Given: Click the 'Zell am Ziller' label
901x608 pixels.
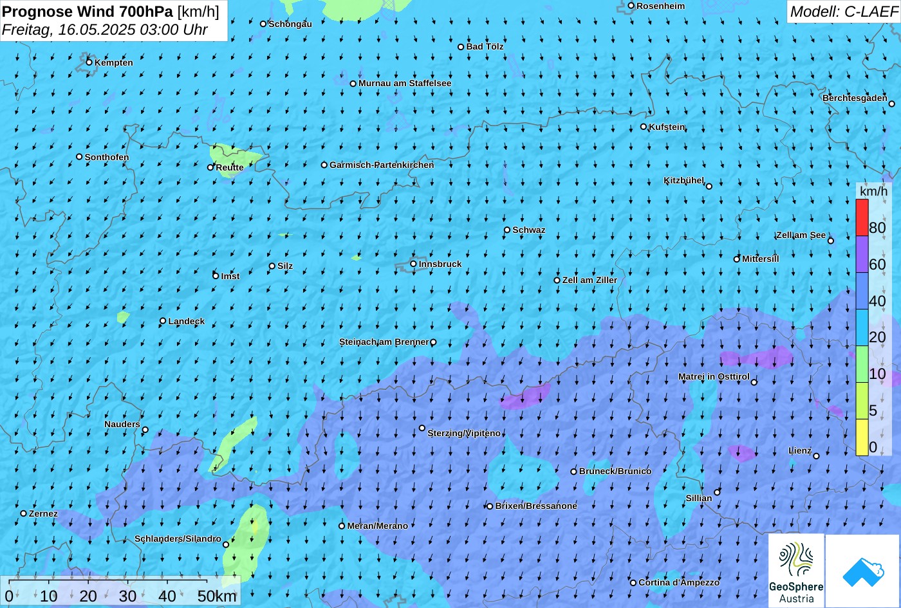Looking at the screenshot, I should coord(590,280).
